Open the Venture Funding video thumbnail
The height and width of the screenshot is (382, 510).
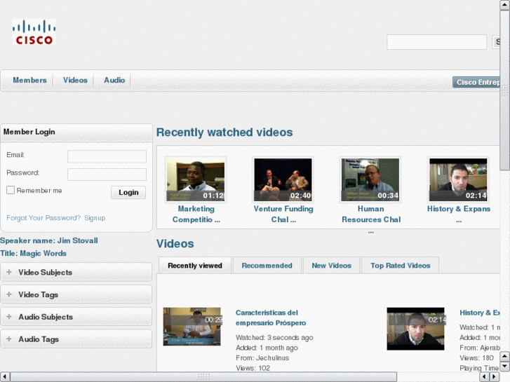coord(283,179)
